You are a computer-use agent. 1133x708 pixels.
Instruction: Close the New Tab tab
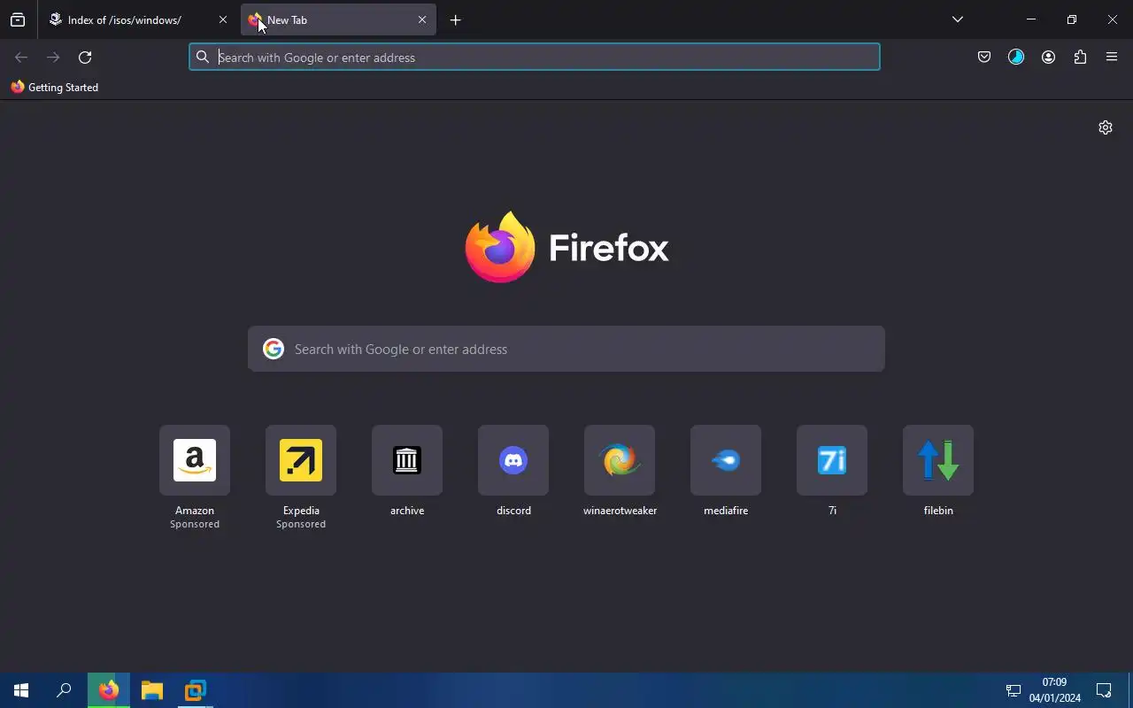(422, 19)
